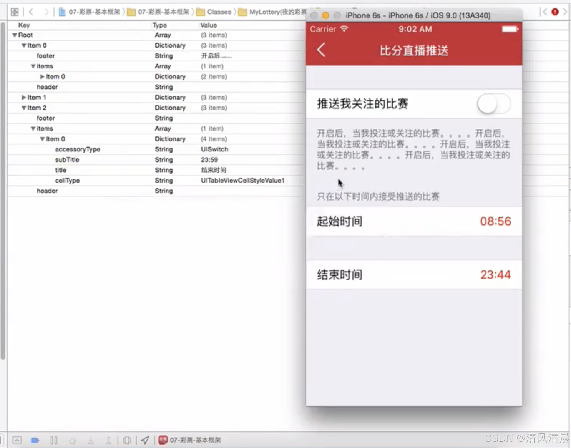
Task: Open the Classes folder breadcrumb
Action: (214, 12)
